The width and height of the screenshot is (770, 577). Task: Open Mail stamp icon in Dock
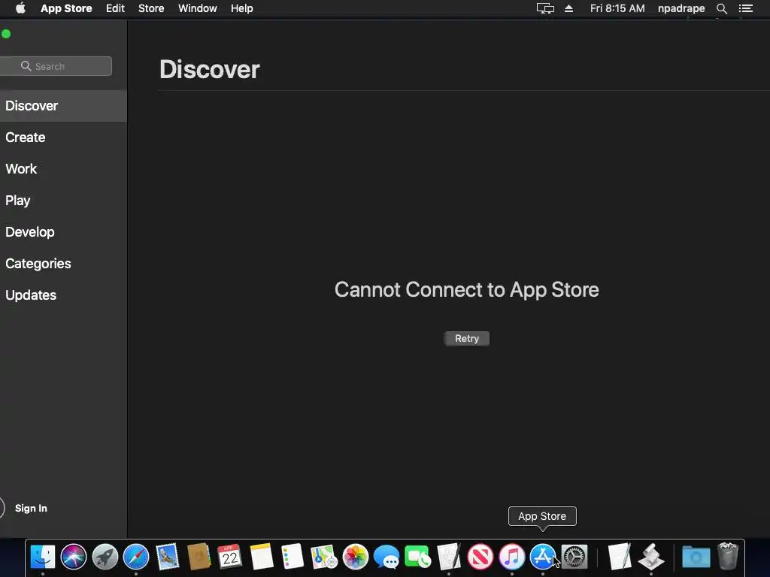tap(168, 557)
